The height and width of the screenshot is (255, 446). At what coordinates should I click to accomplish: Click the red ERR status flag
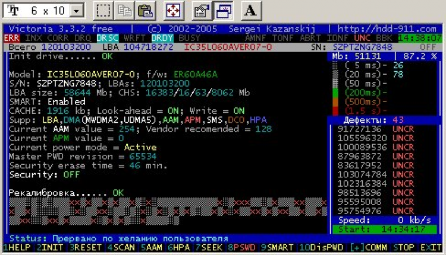tap(12, 38)
